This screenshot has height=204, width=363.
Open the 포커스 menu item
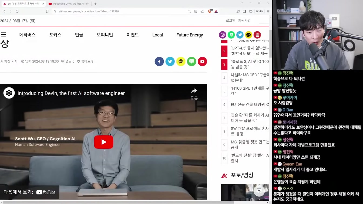pyautogui.click(x=55, y=35)
